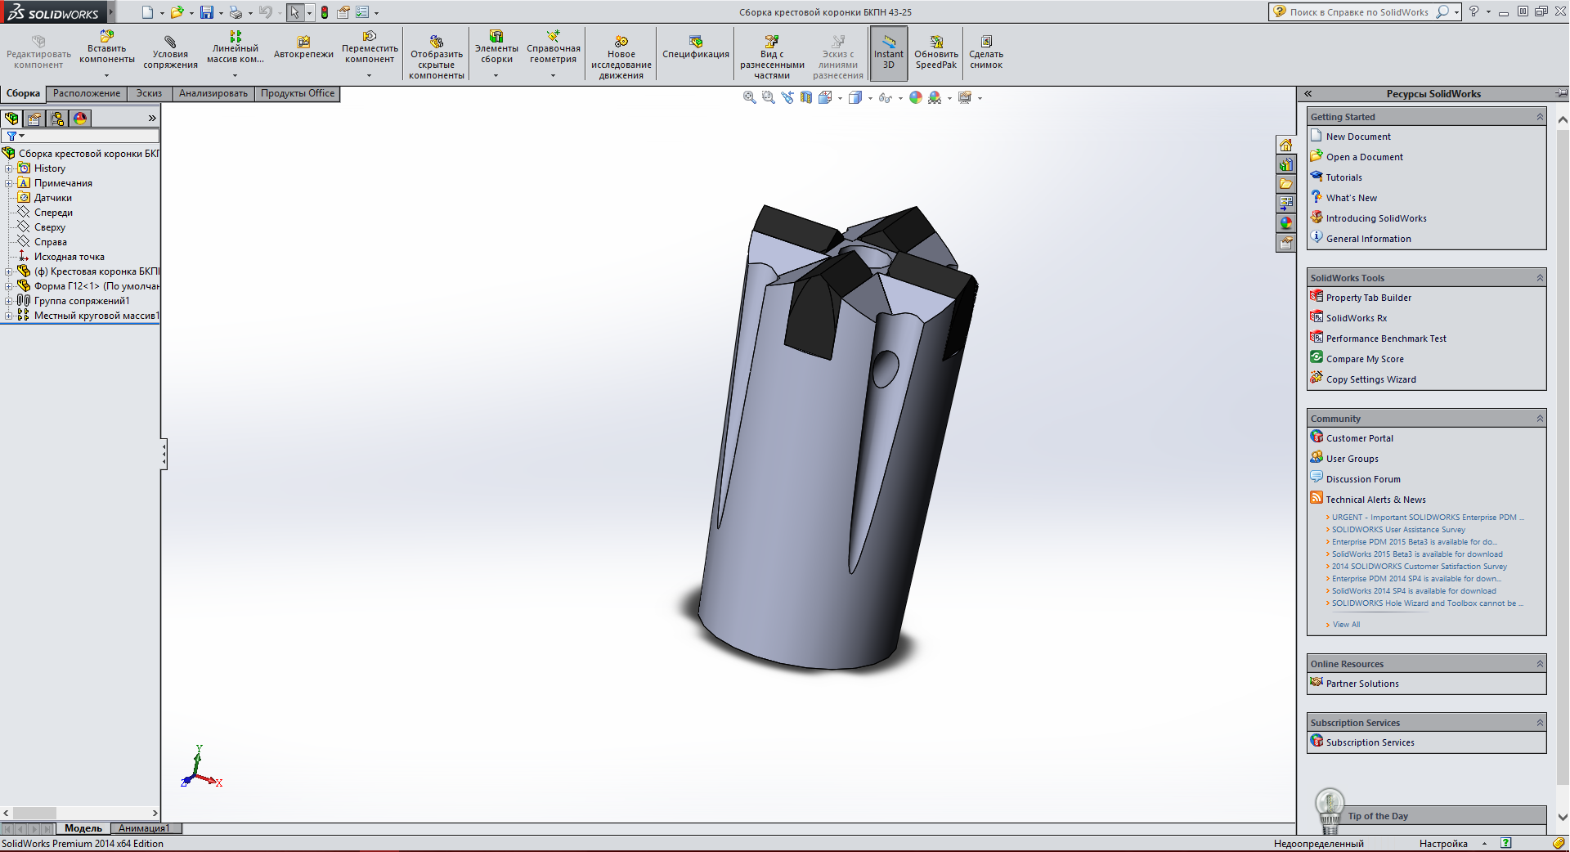Click the View All alerts link
This screenshot has width=1570, height=852.
pyautogui.click(x=1346, y=625)
